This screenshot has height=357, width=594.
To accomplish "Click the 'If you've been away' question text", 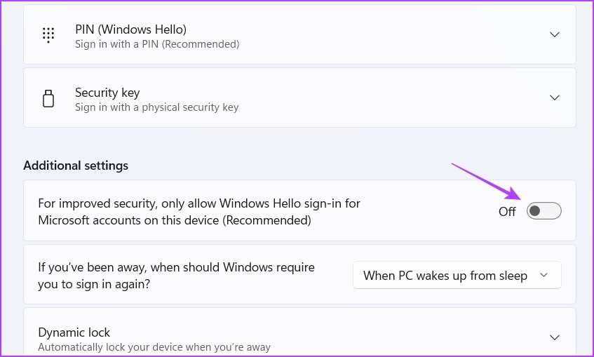I will 176,276.
